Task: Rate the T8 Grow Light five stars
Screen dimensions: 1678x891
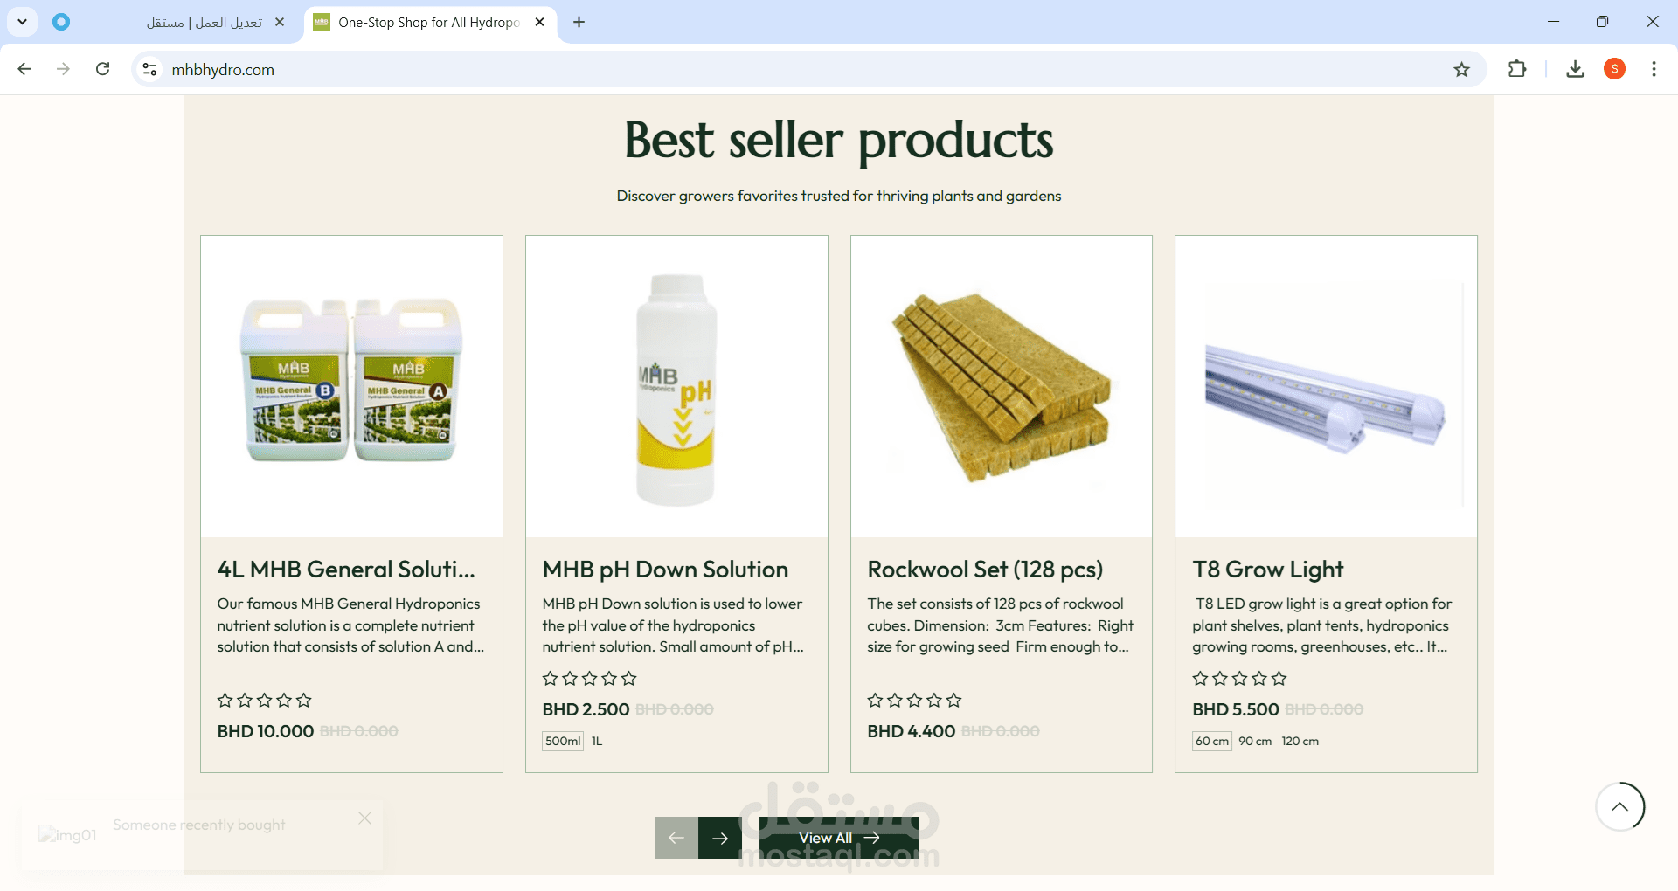Action: [x=1279, y=679]
